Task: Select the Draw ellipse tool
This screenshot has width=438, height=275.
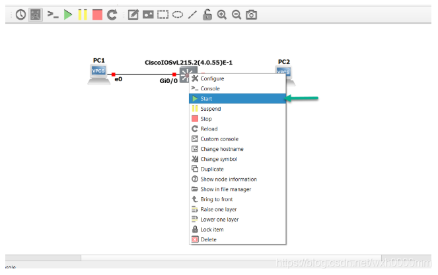Action: [x=177, y=15]
